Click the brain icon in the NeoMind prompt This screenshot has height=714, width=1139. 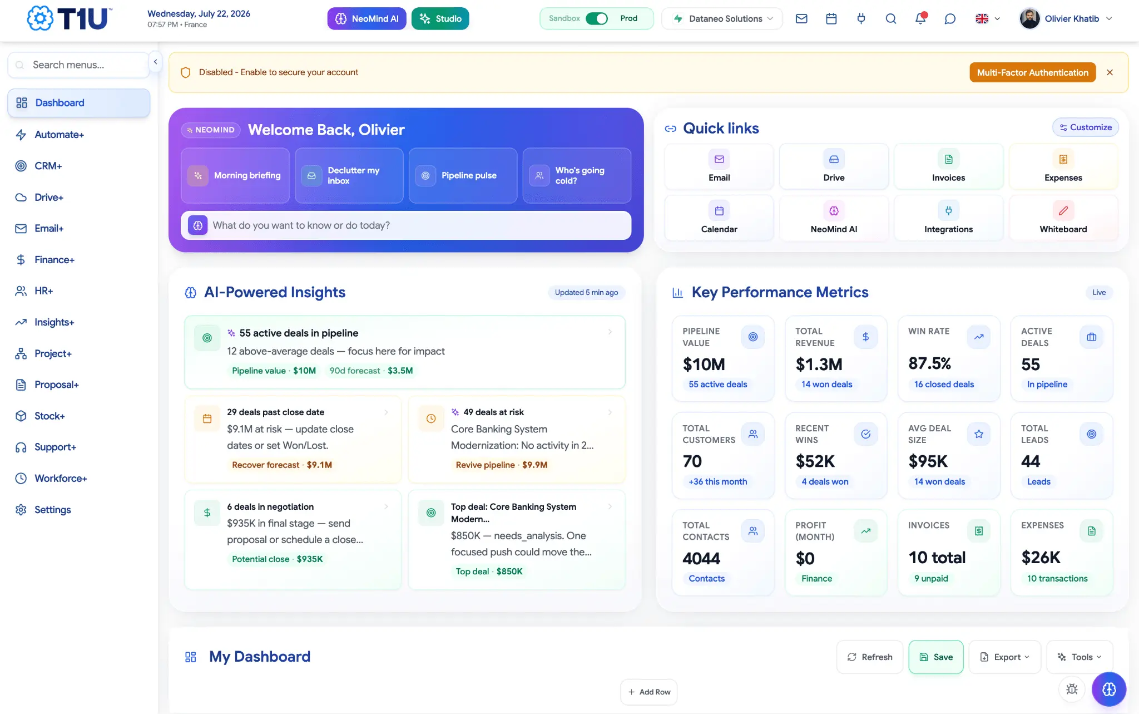pos(197,225)
